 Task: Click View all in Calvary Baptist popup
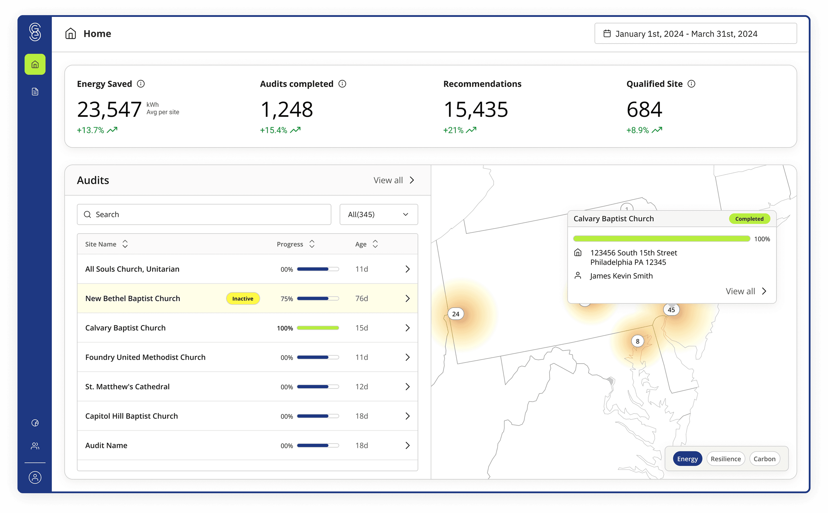point(746,291)
